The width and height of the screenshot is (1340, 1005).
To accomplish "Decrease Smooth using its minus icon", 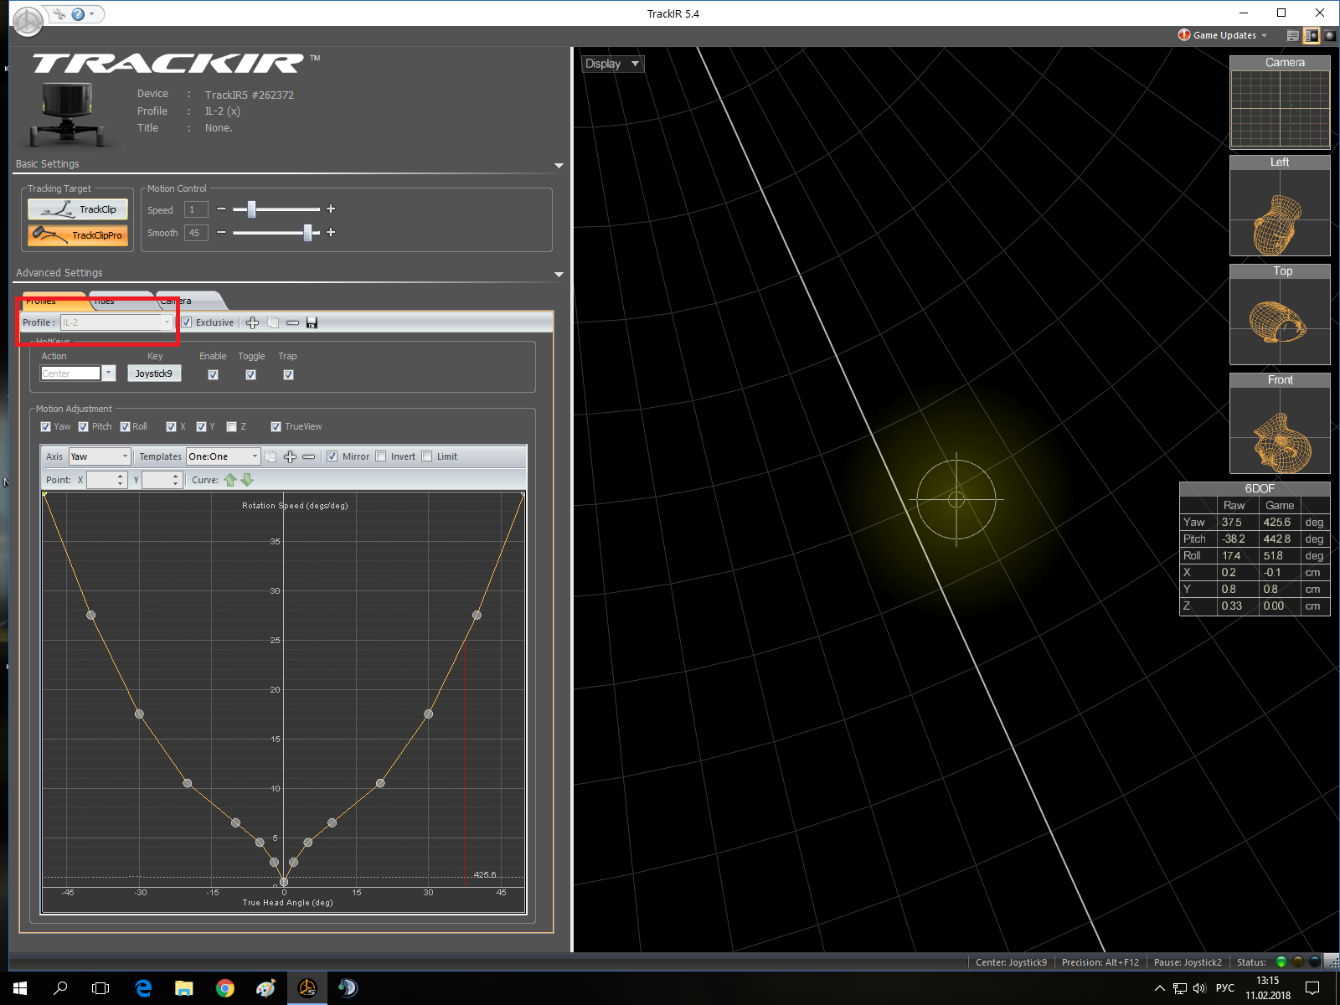I will 221,232.
